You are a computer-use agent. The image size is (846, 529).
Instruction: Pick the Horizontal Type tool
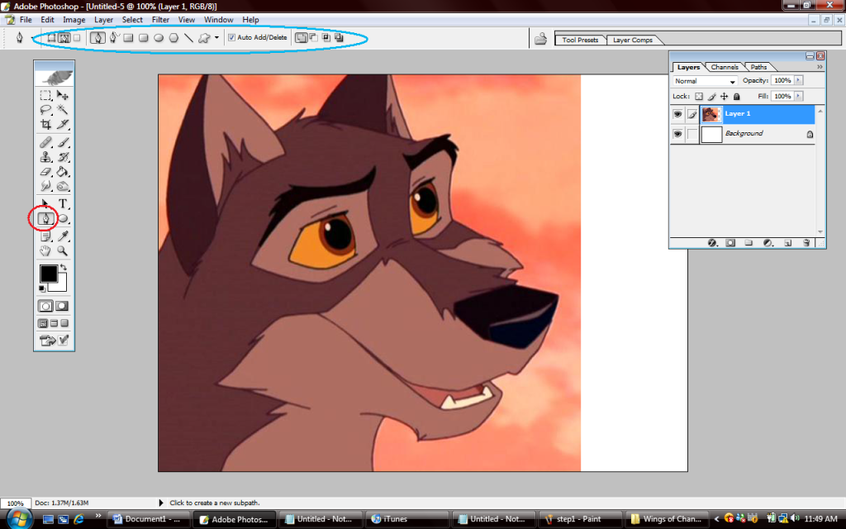(63, 203)
